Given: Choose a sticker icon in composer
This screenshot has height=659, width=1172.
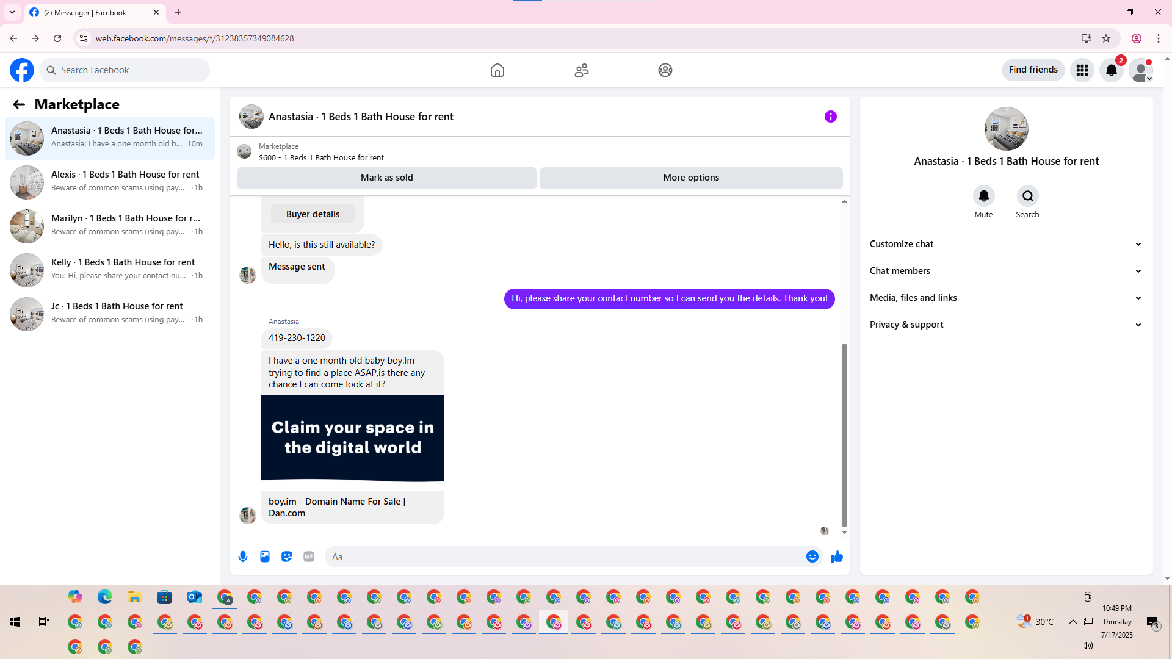Looking at the screenshot, I should (287, 556).
